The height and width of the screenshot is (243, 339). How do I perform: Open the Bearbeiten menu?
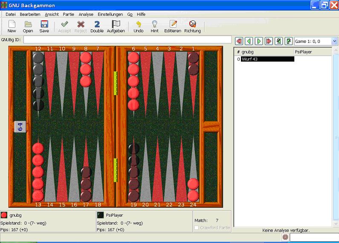tap(30, 14)
